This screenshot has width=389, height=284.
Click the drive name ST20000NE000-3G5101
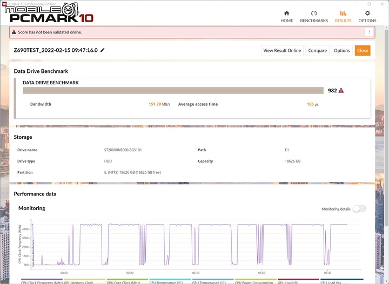(x=123, y=150)
